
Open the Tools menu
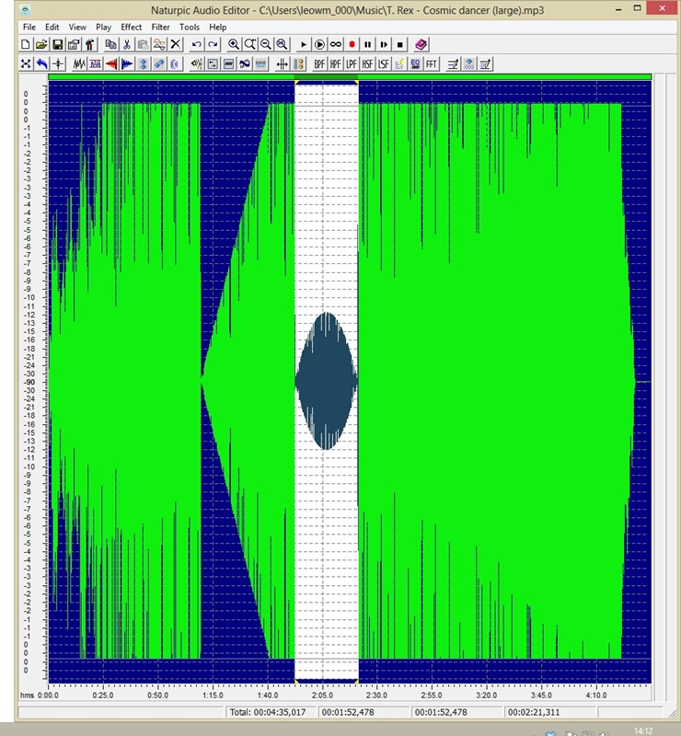point(190,28)
